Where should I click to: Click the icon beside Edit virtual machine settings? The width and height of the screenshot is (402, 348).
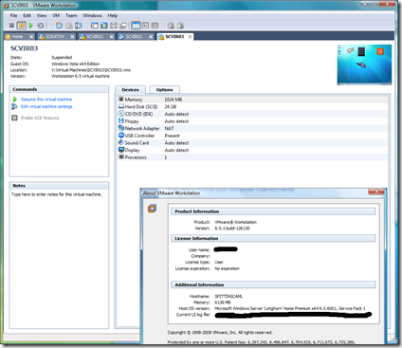tap(14, 106)
